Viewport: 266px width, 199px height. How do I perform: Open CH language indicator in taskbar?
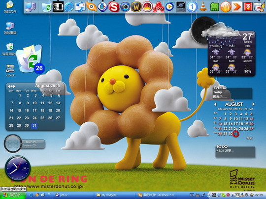tap(192, 195)
